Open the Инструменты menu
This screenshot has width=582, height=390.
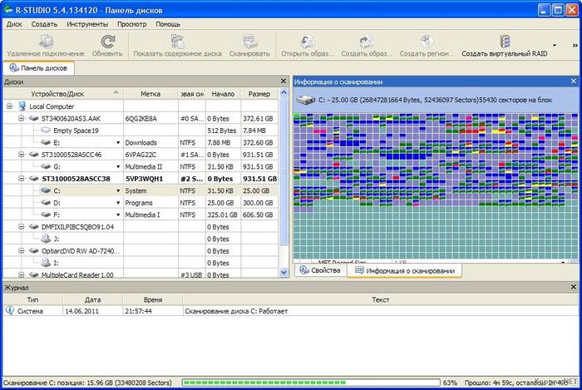(86, 24)
